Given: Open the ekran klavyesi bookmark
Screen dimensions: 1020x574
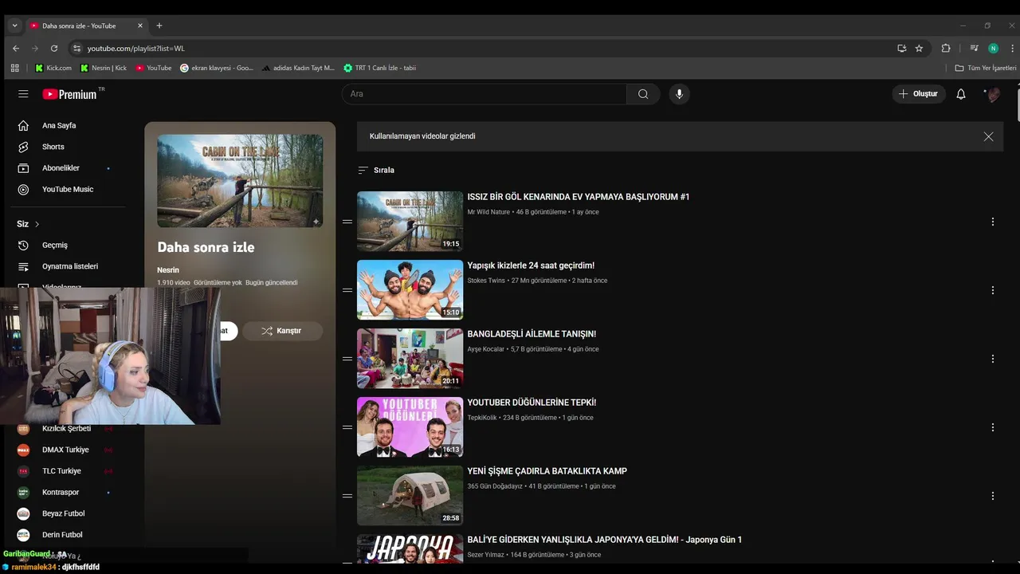Looking at the screenshot, I should pyautogui.click(x=217, y=68).
